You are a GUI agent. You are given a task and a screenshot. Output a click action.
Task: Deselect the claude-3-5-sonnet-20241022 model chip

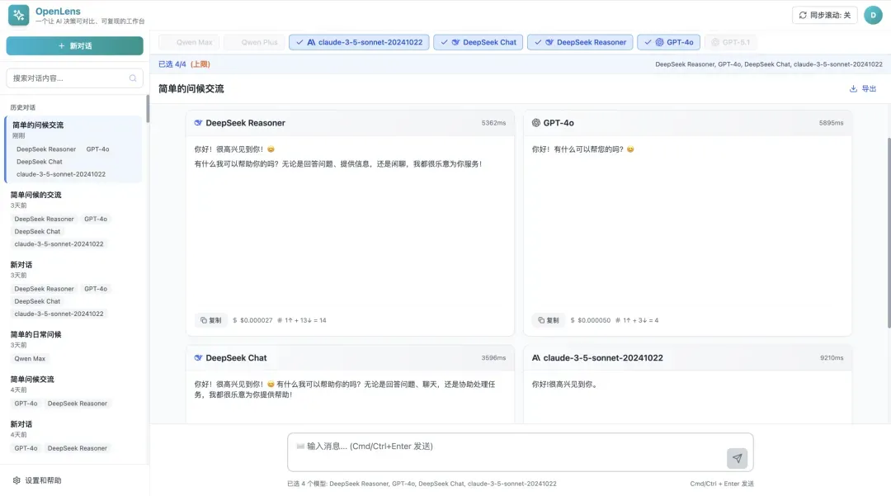click(x=359, y=42)
